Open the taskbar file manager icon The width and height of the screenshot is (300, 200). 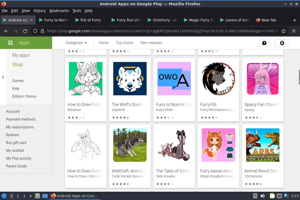[x=37, y=196]
